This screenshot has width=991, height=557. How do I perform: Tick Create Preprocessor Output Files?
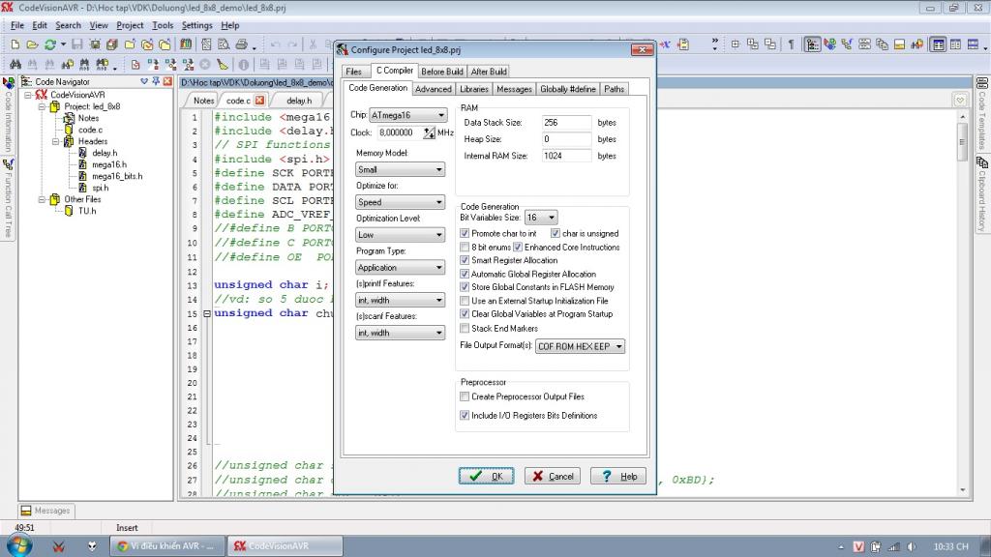[465, 396]
